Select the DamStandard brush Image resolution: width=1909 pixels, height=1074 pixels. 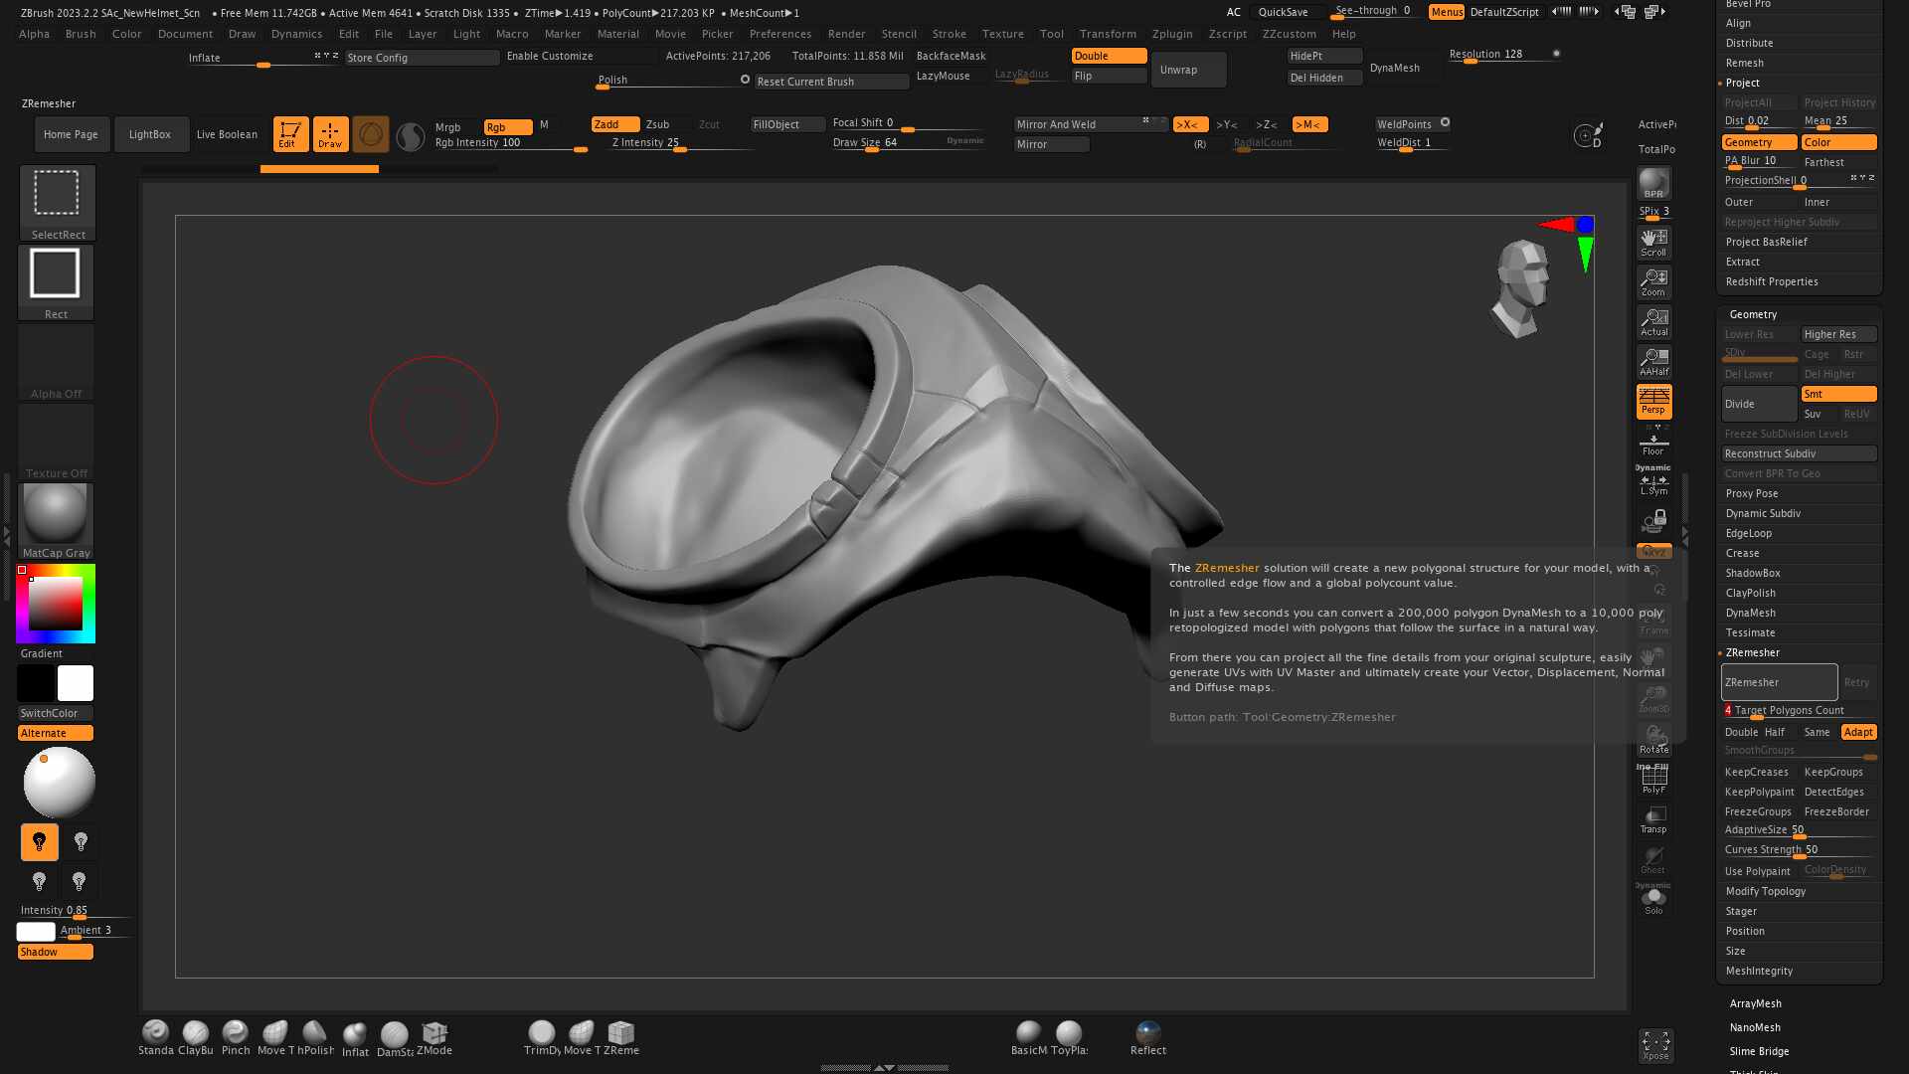pos(394,1034)
